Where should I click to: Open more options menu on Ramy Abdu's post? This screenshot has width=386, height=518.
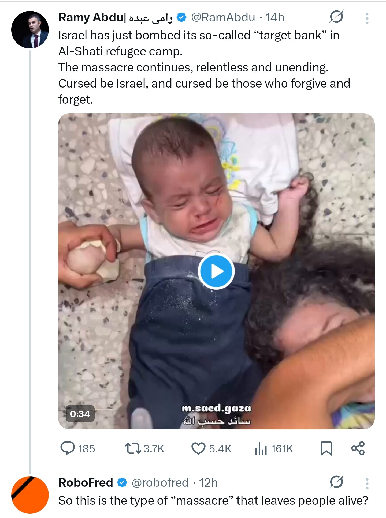coord(367,18)
